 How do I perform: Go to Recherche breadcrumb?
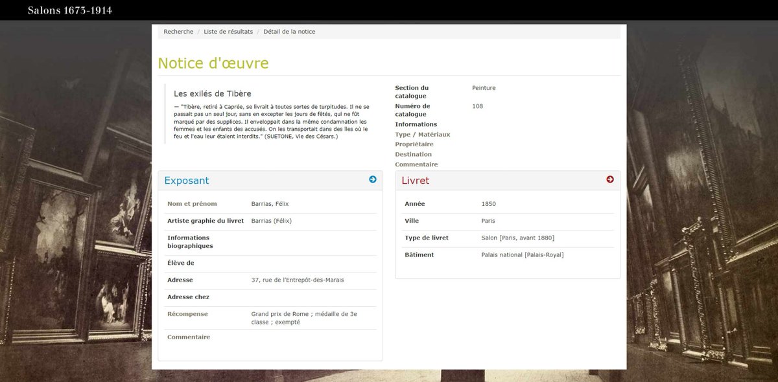178,32
